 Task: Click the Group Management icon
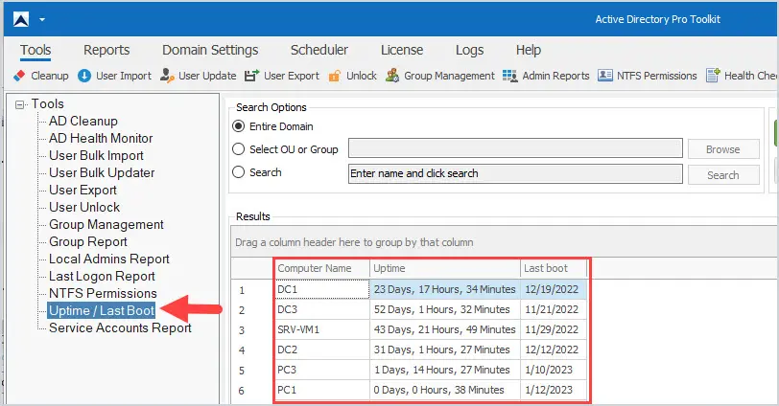(392, 76)
